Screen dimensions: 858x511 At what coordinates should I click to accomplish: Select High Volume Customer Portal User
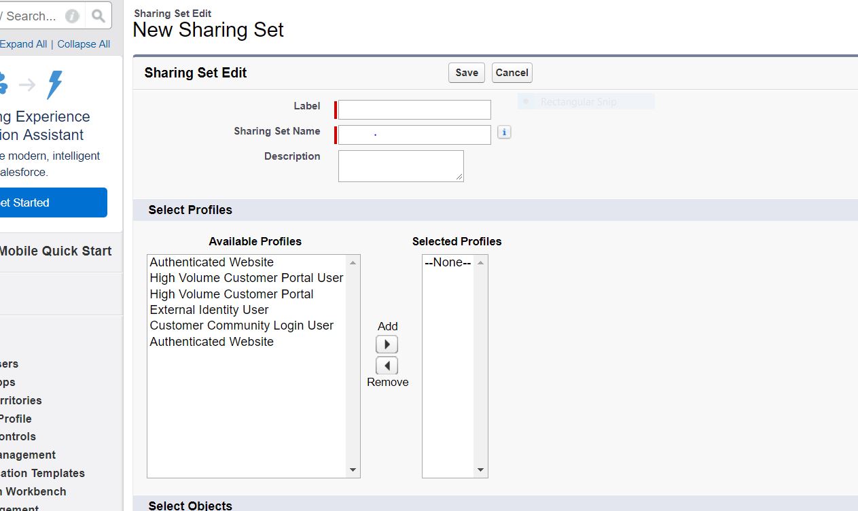coord(247,278)
